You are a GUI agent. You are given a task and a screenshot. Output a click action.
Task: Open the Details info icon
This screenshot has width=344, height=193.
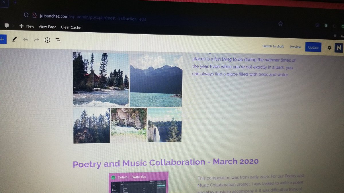[47, 40]
